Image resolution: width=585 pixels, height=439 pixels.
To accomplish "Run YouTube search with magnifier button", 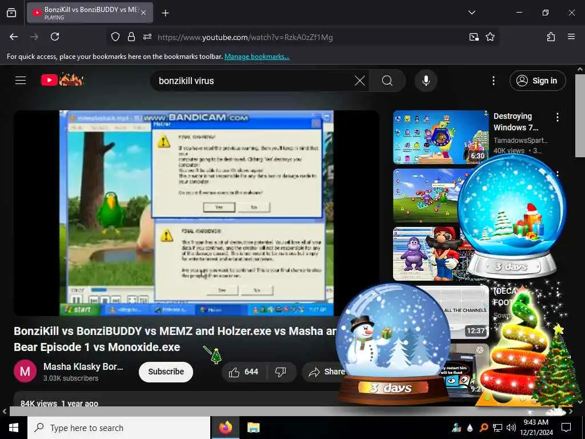I will point(387,81).
